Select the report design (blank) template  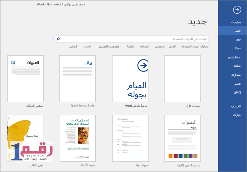[183, 138]
